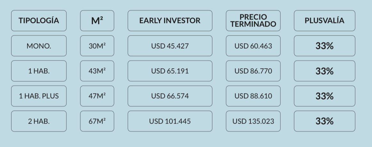Select the 1 HAB. PLUS cell
The height and width of the screenshot is (147, 372).
pos(39,96)
